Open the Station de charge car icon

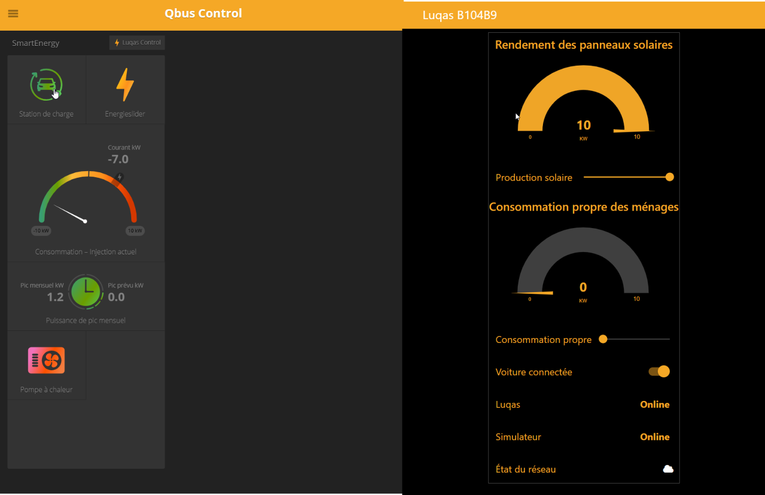[46, 85]
